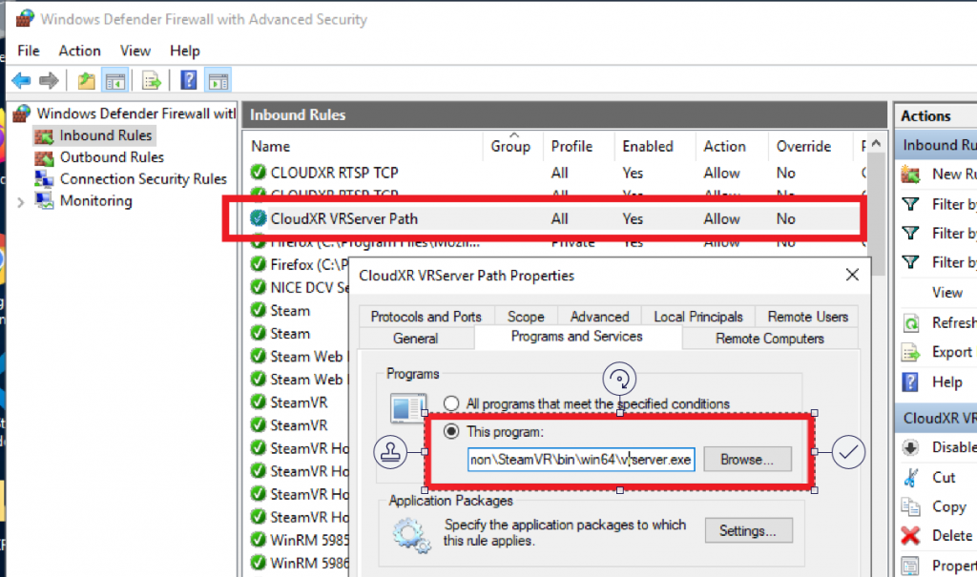Image resolution: width=977 pixels, height=577 pixels.
Task: Click the Settings button for Application Packages
Action: pos(748,530)
